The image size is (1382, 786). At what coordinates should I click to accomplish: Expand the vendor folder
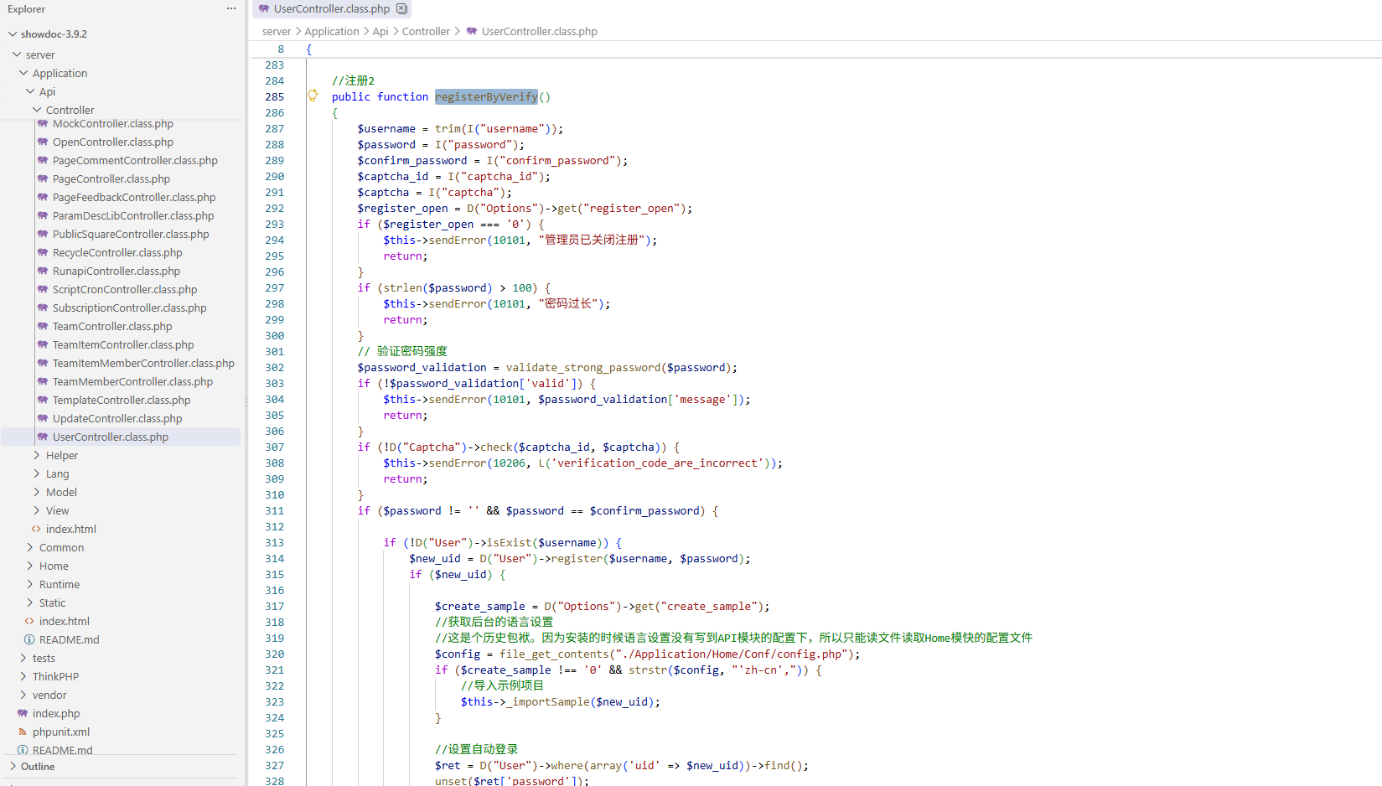point(23,695)
